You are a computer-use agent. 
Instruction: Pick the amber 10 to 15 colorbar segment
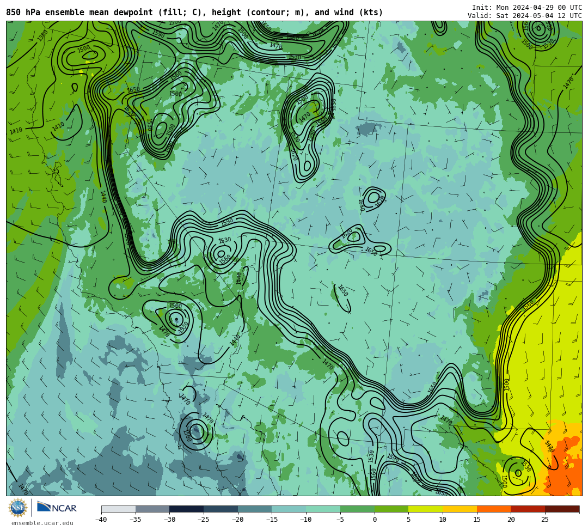[x=460, y=509]
